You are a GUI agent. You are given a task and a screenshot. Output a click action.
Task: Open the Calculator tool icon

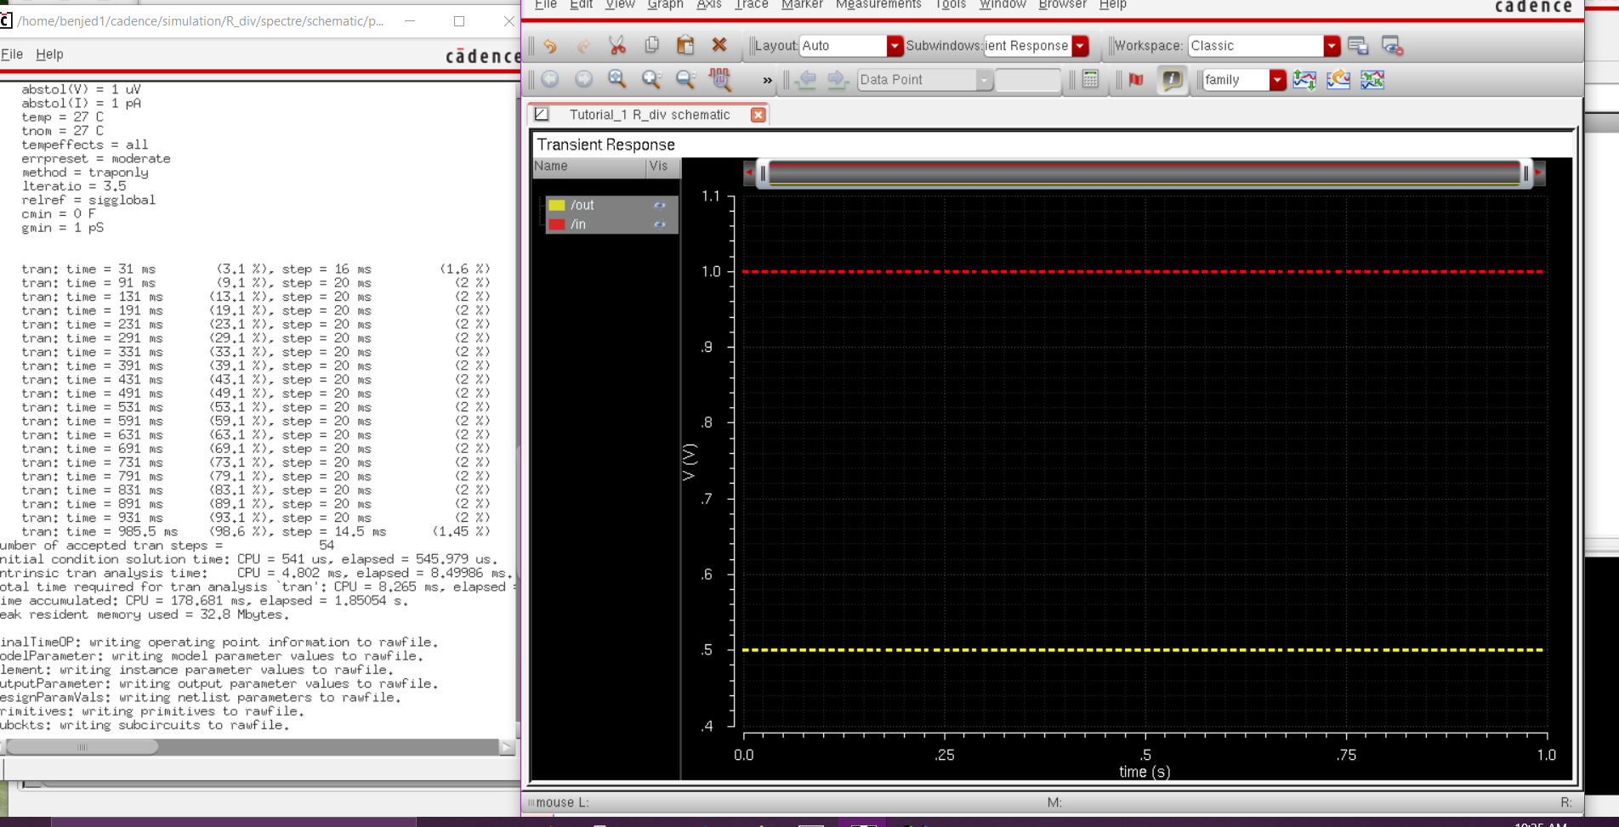point(1090,80)
